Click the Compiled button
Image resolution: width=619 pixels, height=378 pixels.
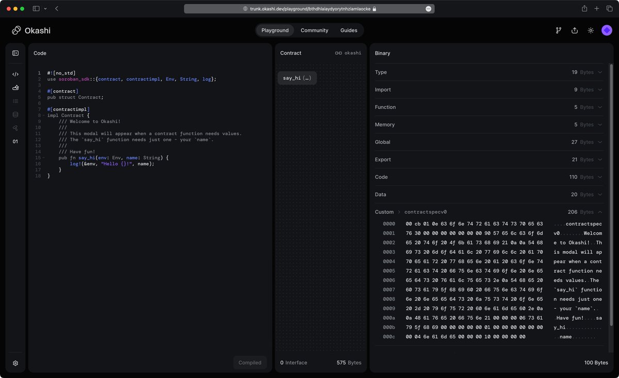(x=250, y=363)
